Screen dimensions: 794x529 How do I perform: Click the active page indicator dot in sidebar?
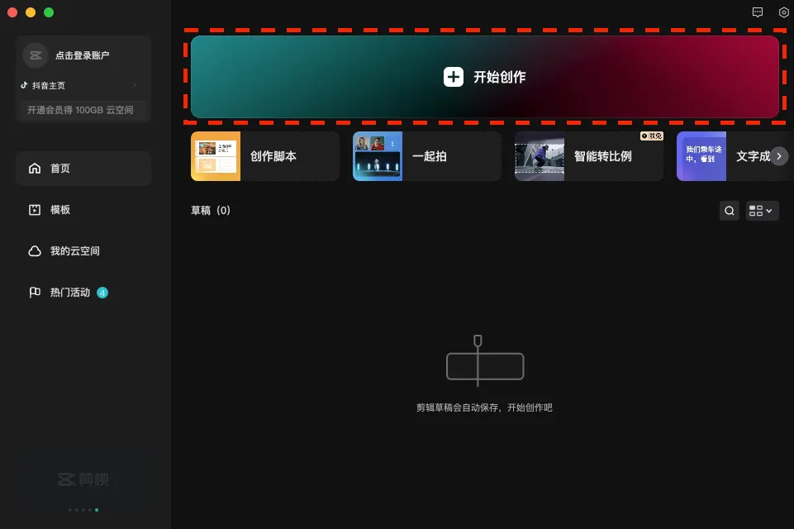97,510
